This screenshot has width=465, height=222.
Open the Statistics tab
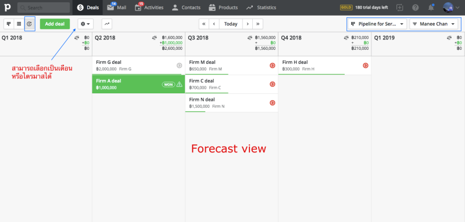(x=261, y=8)
